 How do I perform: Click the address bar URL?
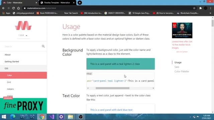[41, 8]
